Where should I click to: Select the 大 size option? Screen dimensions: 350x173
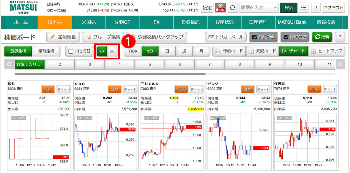112,51
